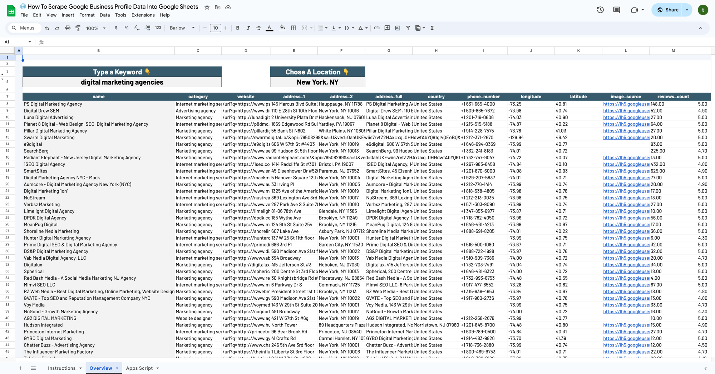Viewport: 715px width, 374px height.
Task: Toggle bold formatting
Action: [x=238, y=28]
